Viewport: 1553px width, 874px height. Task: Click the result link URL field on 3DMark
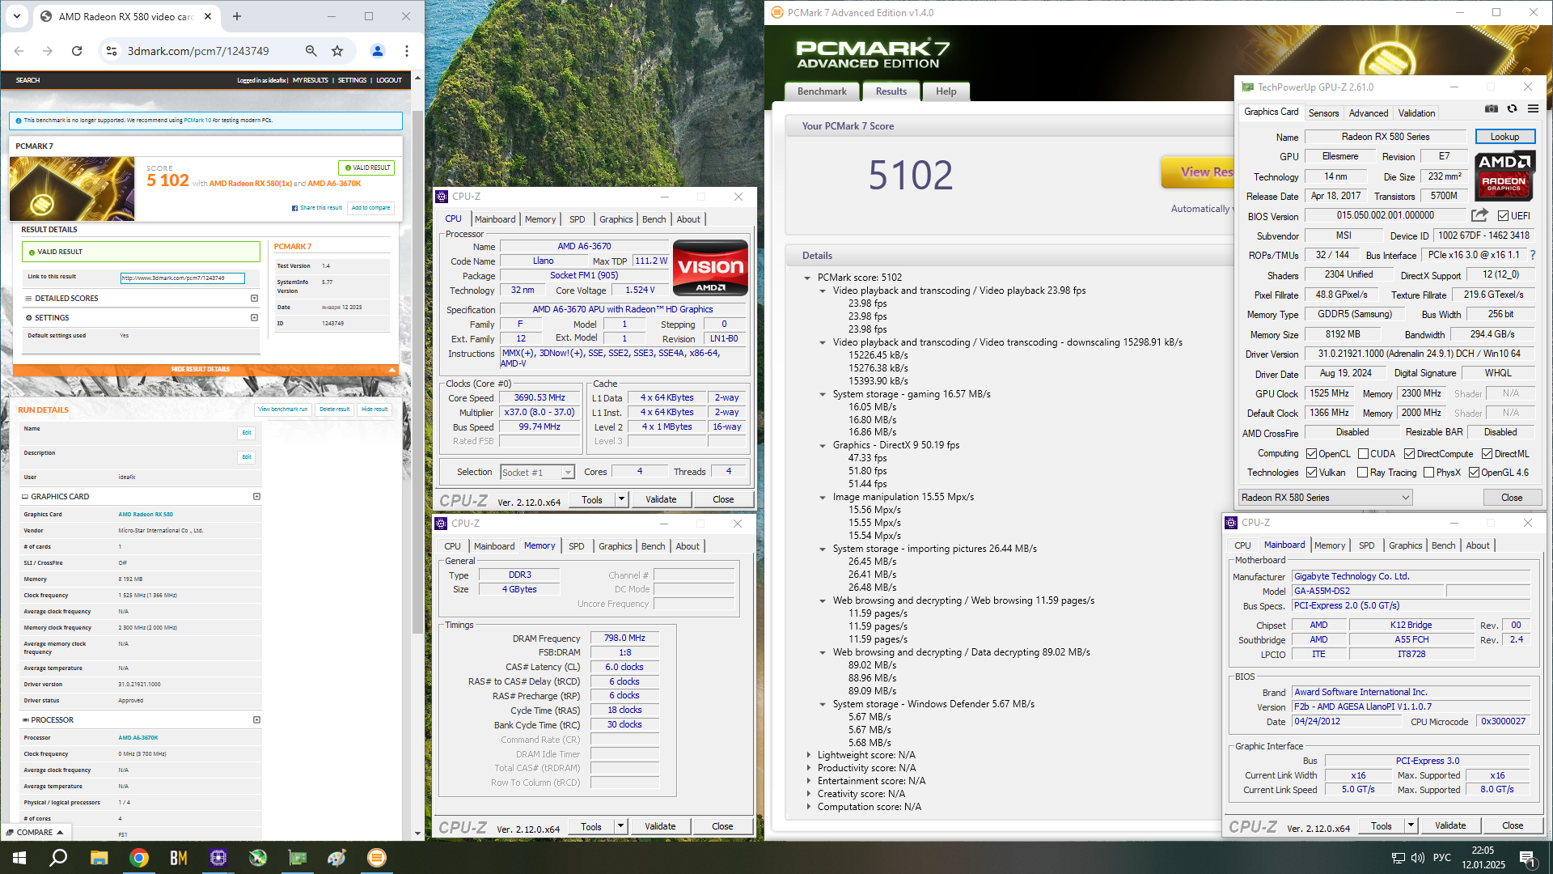(x=183, y=278)
